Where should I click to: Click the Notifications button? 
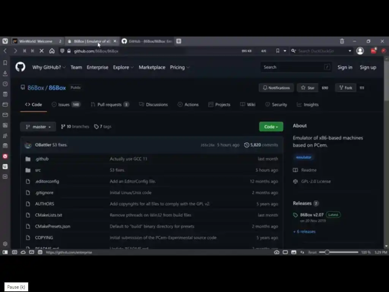(x=277, y=88)
